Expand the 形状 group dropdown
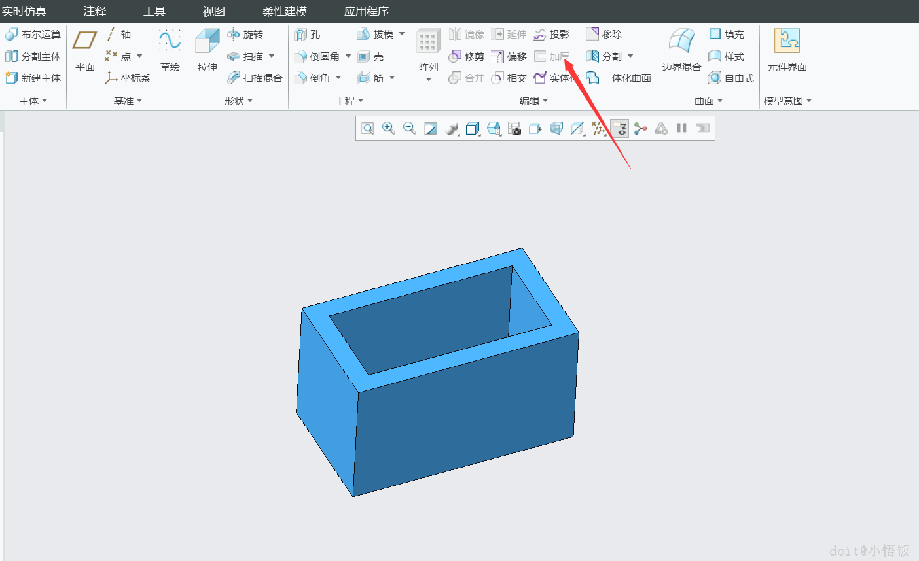 pyautogui.click(x=238, y=101)
